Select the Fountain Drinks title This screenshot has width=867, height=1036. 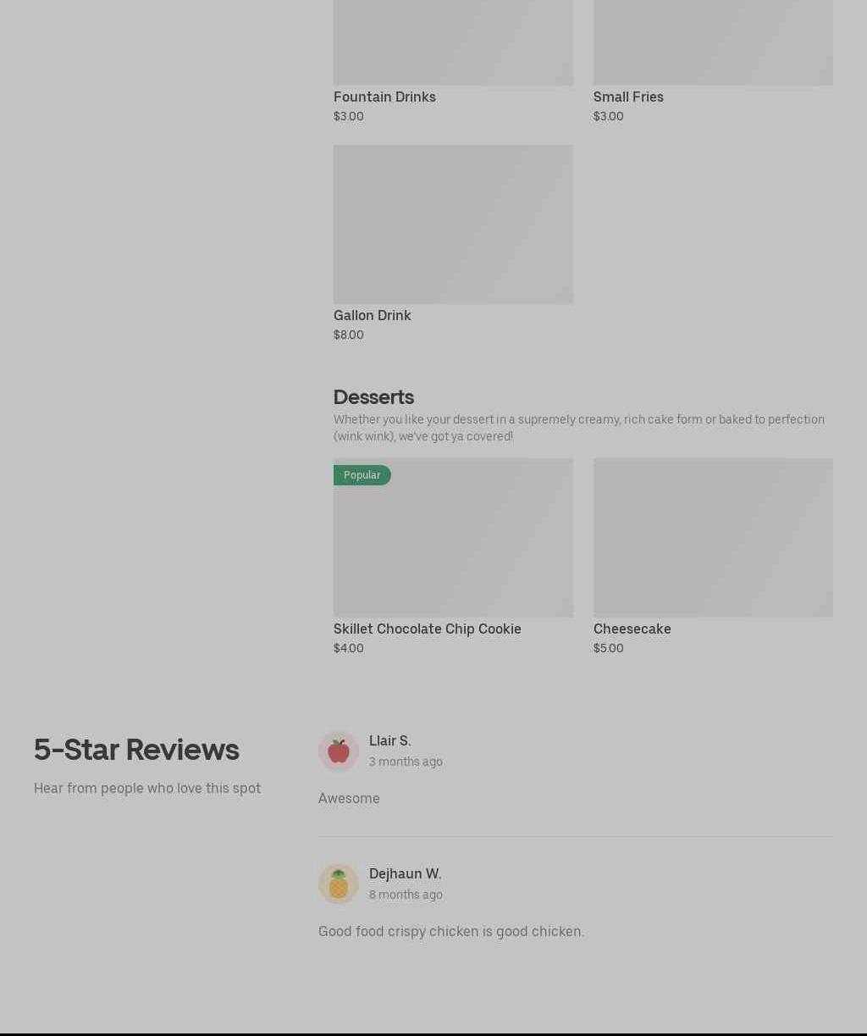[384, 97]
